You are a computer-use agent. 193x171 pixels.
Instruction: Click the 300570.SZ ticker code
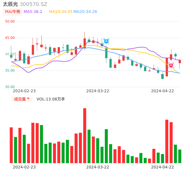[33, 4]
